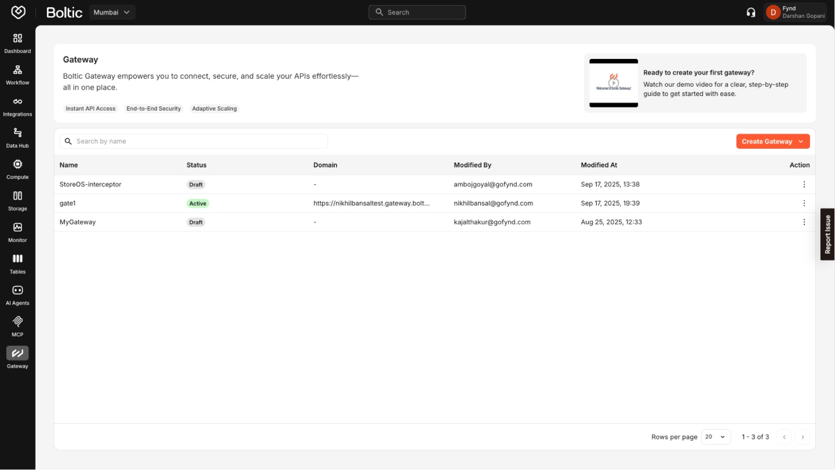The height and width of the screenshot is (470, 835).
Task: Open actions menu for StoreOS-interceptor row
Action: point(804,185)
